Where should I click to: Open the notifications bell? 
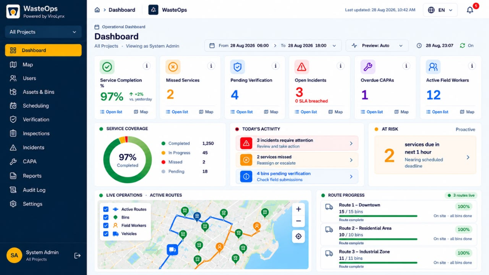click(470, 10)
